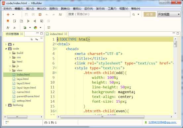The image size is (183, 128).
Task: Click the orange bookmark icon in the toolbar
Action: 8,21
